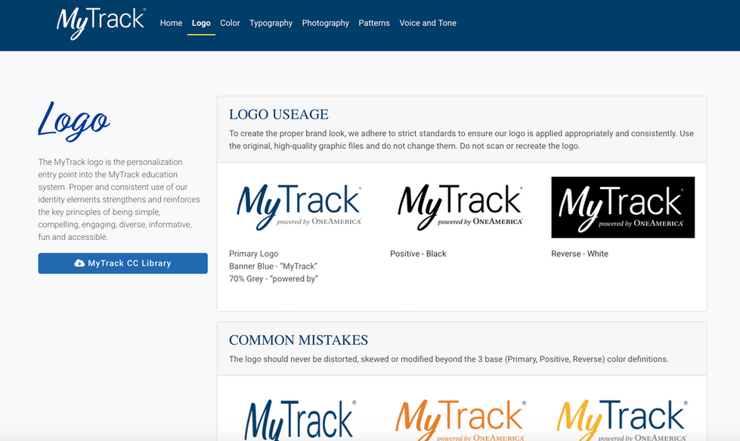Click the yellow-and-blue logo mistake example
740x441 pixels.
click(622, 421)
